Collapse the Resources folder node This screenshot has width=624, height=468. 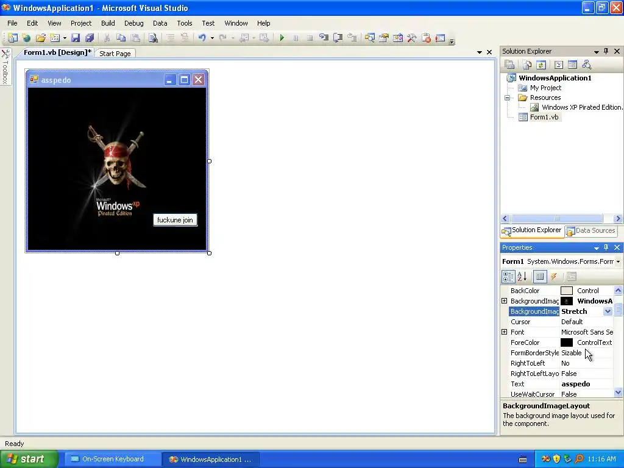(x=507, y=97)
